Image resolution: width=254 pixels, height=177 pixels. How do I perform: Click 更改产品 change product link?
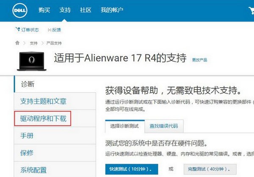199,60
